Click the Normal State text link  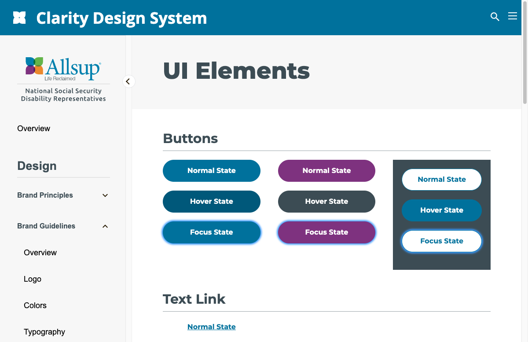click(212, 327)
